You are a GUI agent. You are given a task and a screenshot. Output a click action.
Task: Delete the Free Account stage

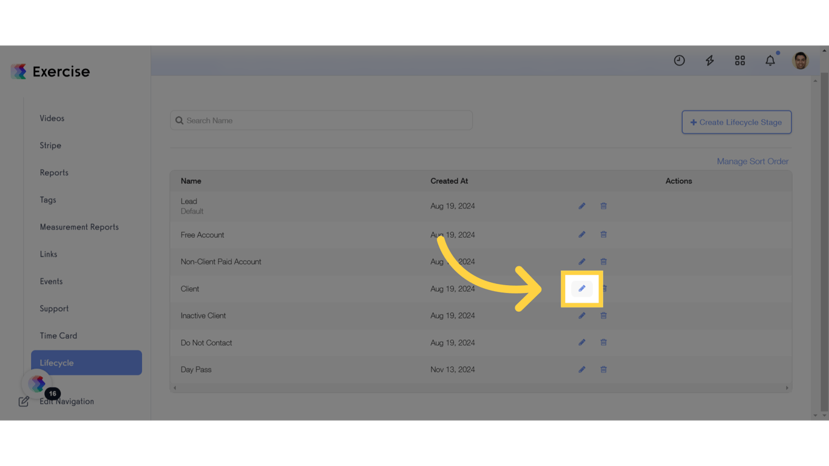[603, 234]
